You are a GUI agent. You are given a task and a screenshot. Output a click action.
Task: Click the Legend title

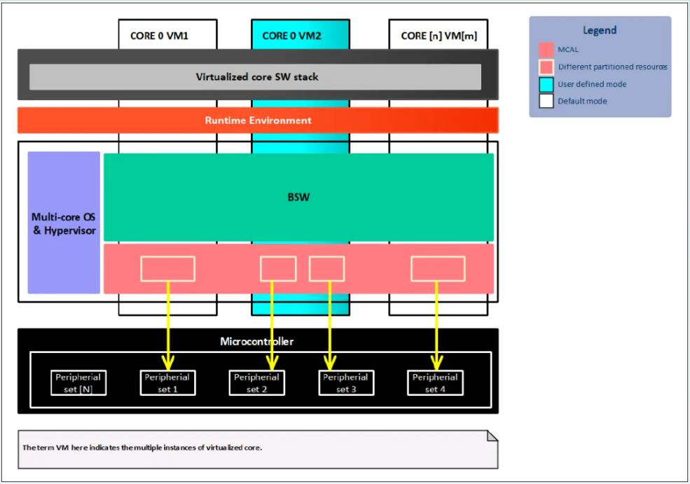pyautogui.click(x=600, y=30)
